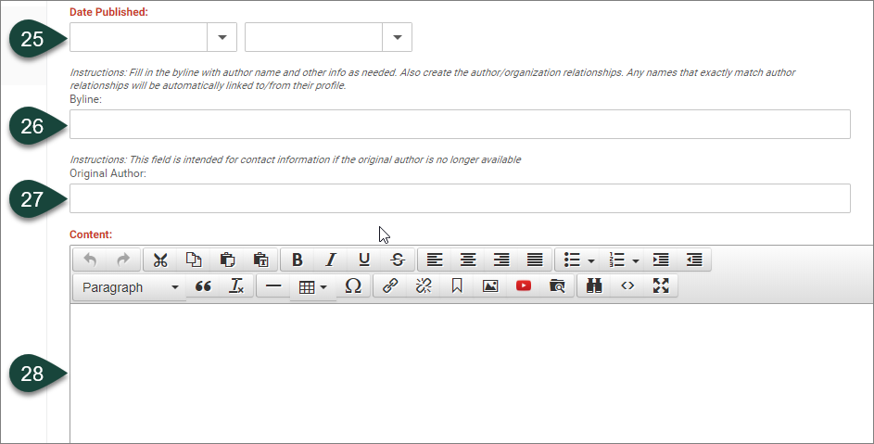Toggle bold formatting in the editor

[297, 260]
